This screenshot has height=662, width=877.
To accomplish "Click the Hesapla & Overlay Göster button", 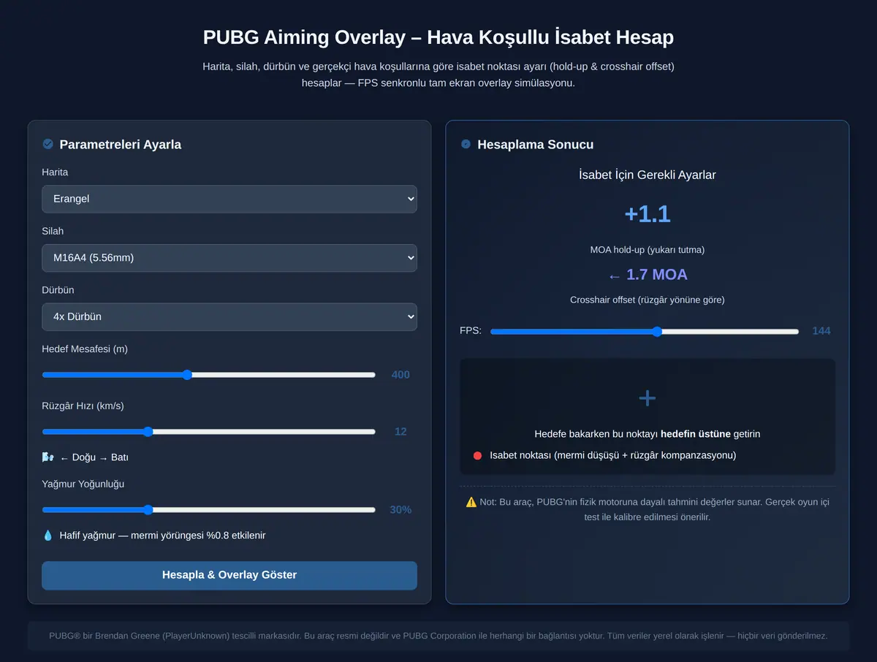I will [x=229, y=575].
